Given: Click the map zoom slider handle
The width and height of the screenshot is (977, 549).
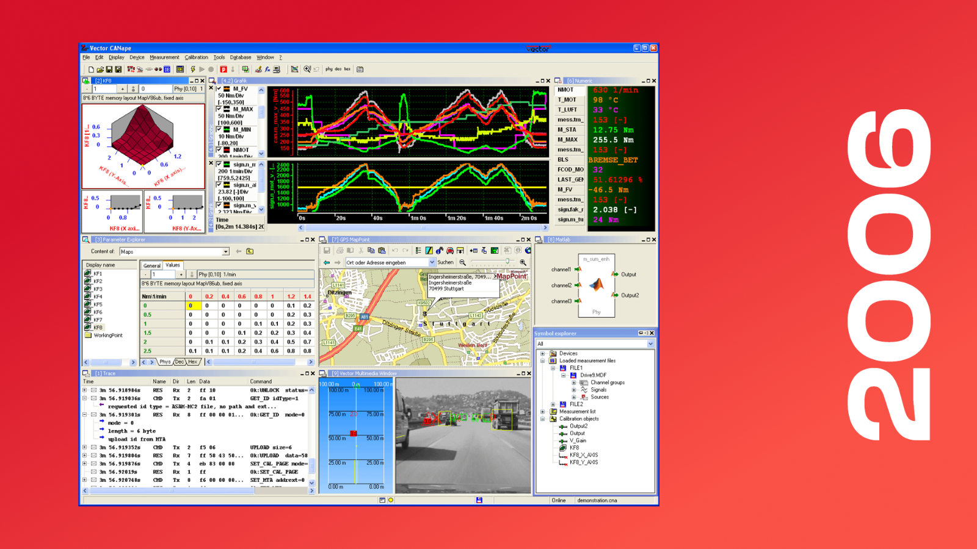Looking at the screenshot, I should click(x=507, y=262).
